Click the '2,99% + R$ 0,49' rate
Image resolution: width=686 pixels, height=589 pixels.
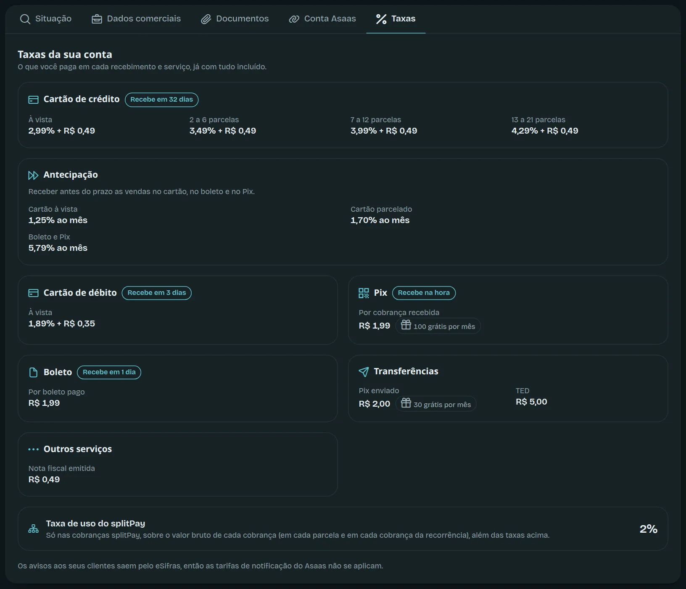[62, 131]
